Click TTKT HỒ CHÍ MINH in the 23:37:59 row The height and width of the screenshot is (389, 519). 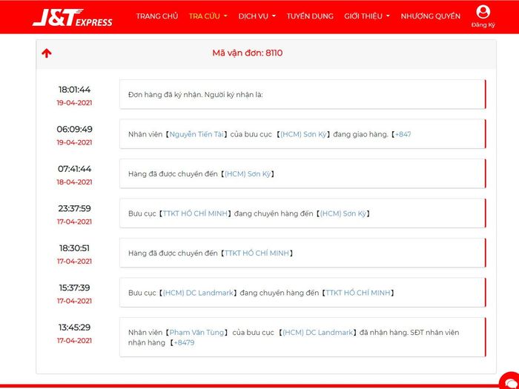coord(195,213)
